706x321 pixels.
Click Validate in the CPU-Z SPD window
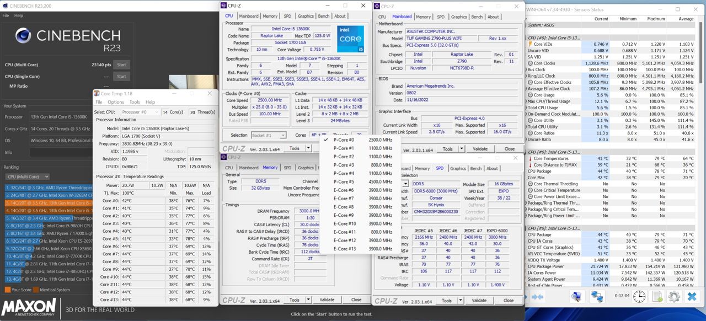pyautogui.click(x=480, y=301)
